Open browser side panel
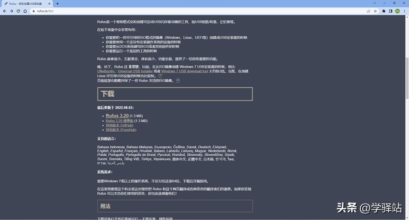409x220 pixels. (391, 11)
